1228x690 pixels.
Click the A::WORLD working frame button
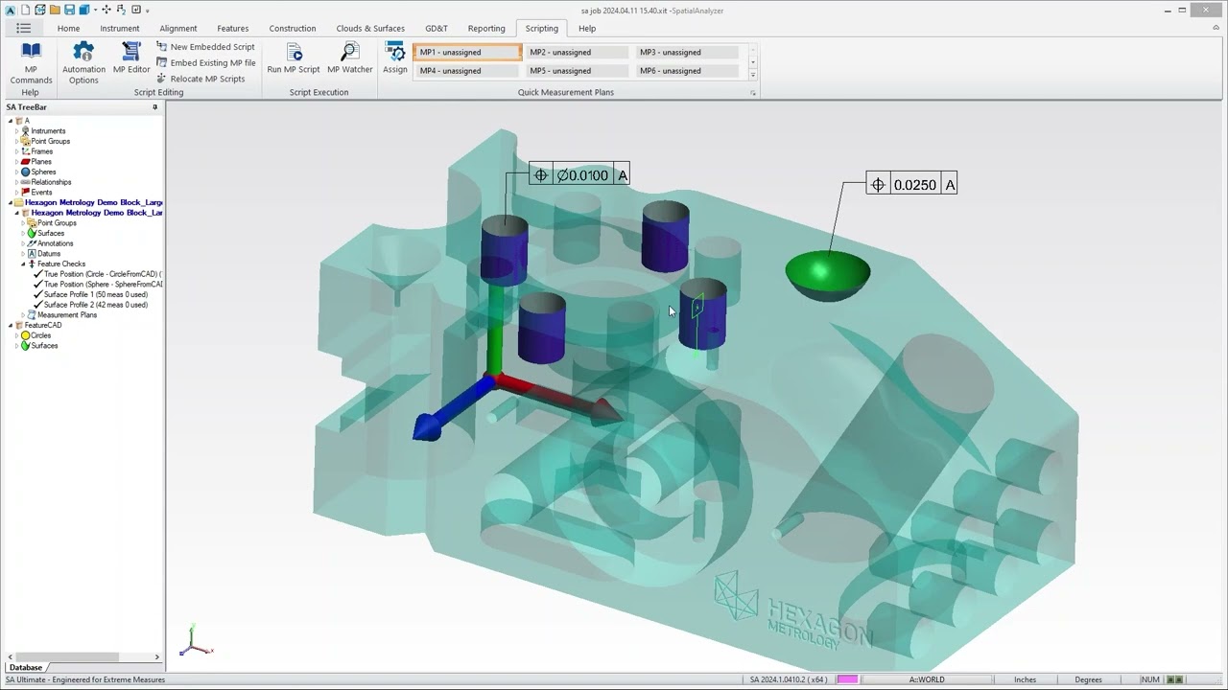(x=927, y=679)
